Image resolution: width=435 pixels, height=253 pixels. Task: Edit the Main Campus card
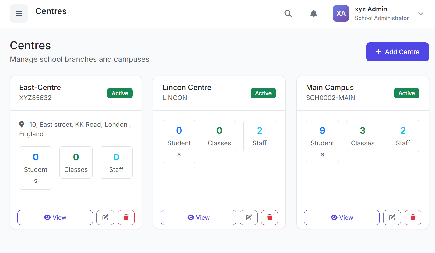[392, 217]
